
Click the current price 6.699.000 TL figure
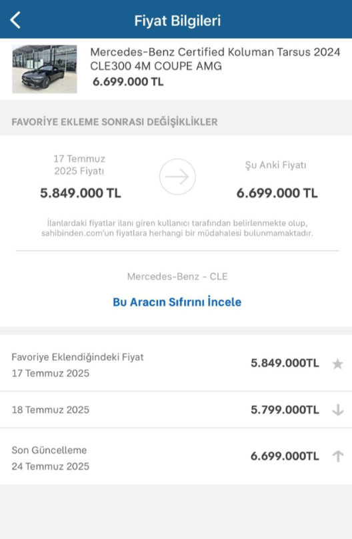(x=277, y=193)
